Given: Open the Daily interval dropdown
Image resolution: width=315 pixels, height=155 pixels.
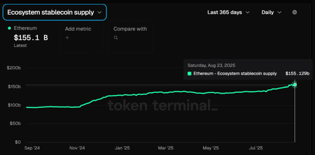Looking at the screenshot, I should (271, 12).
